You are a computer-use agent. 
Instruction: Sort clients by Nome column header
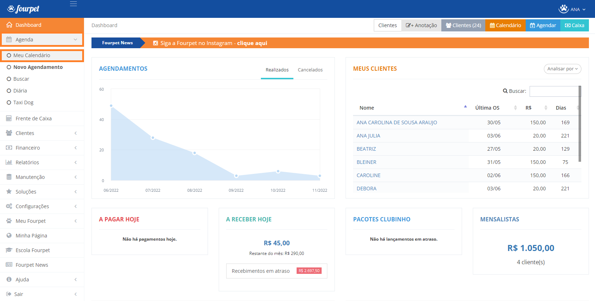(x=411, y=108)
